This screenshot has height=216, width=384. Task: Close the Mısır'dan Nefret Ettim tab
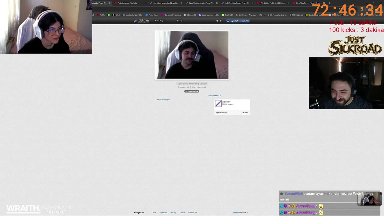tap(324, 3)
